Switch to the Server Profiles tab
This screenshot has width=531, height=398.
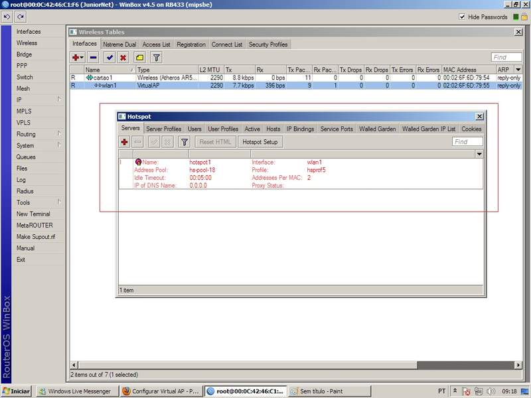tap(163, 129)
